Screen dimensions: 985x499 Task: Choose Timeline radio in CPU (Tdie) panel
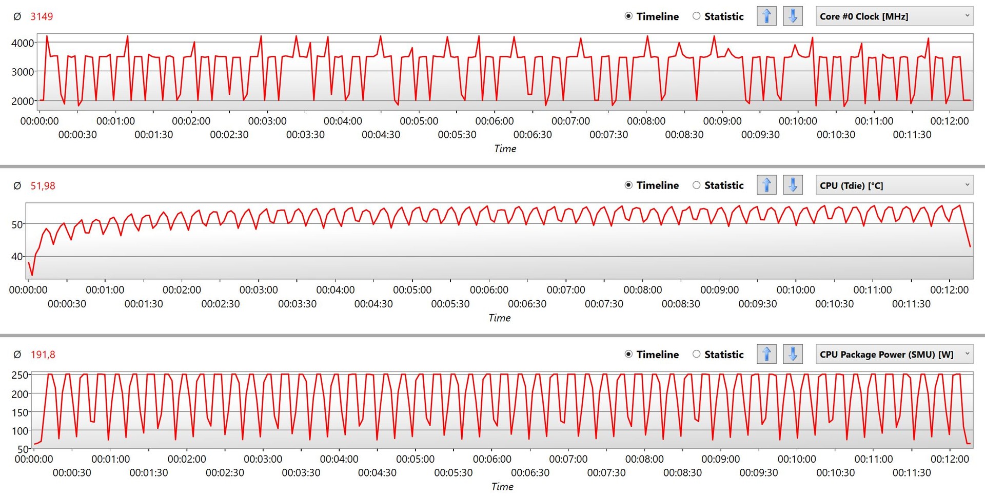tap(628, 185)
